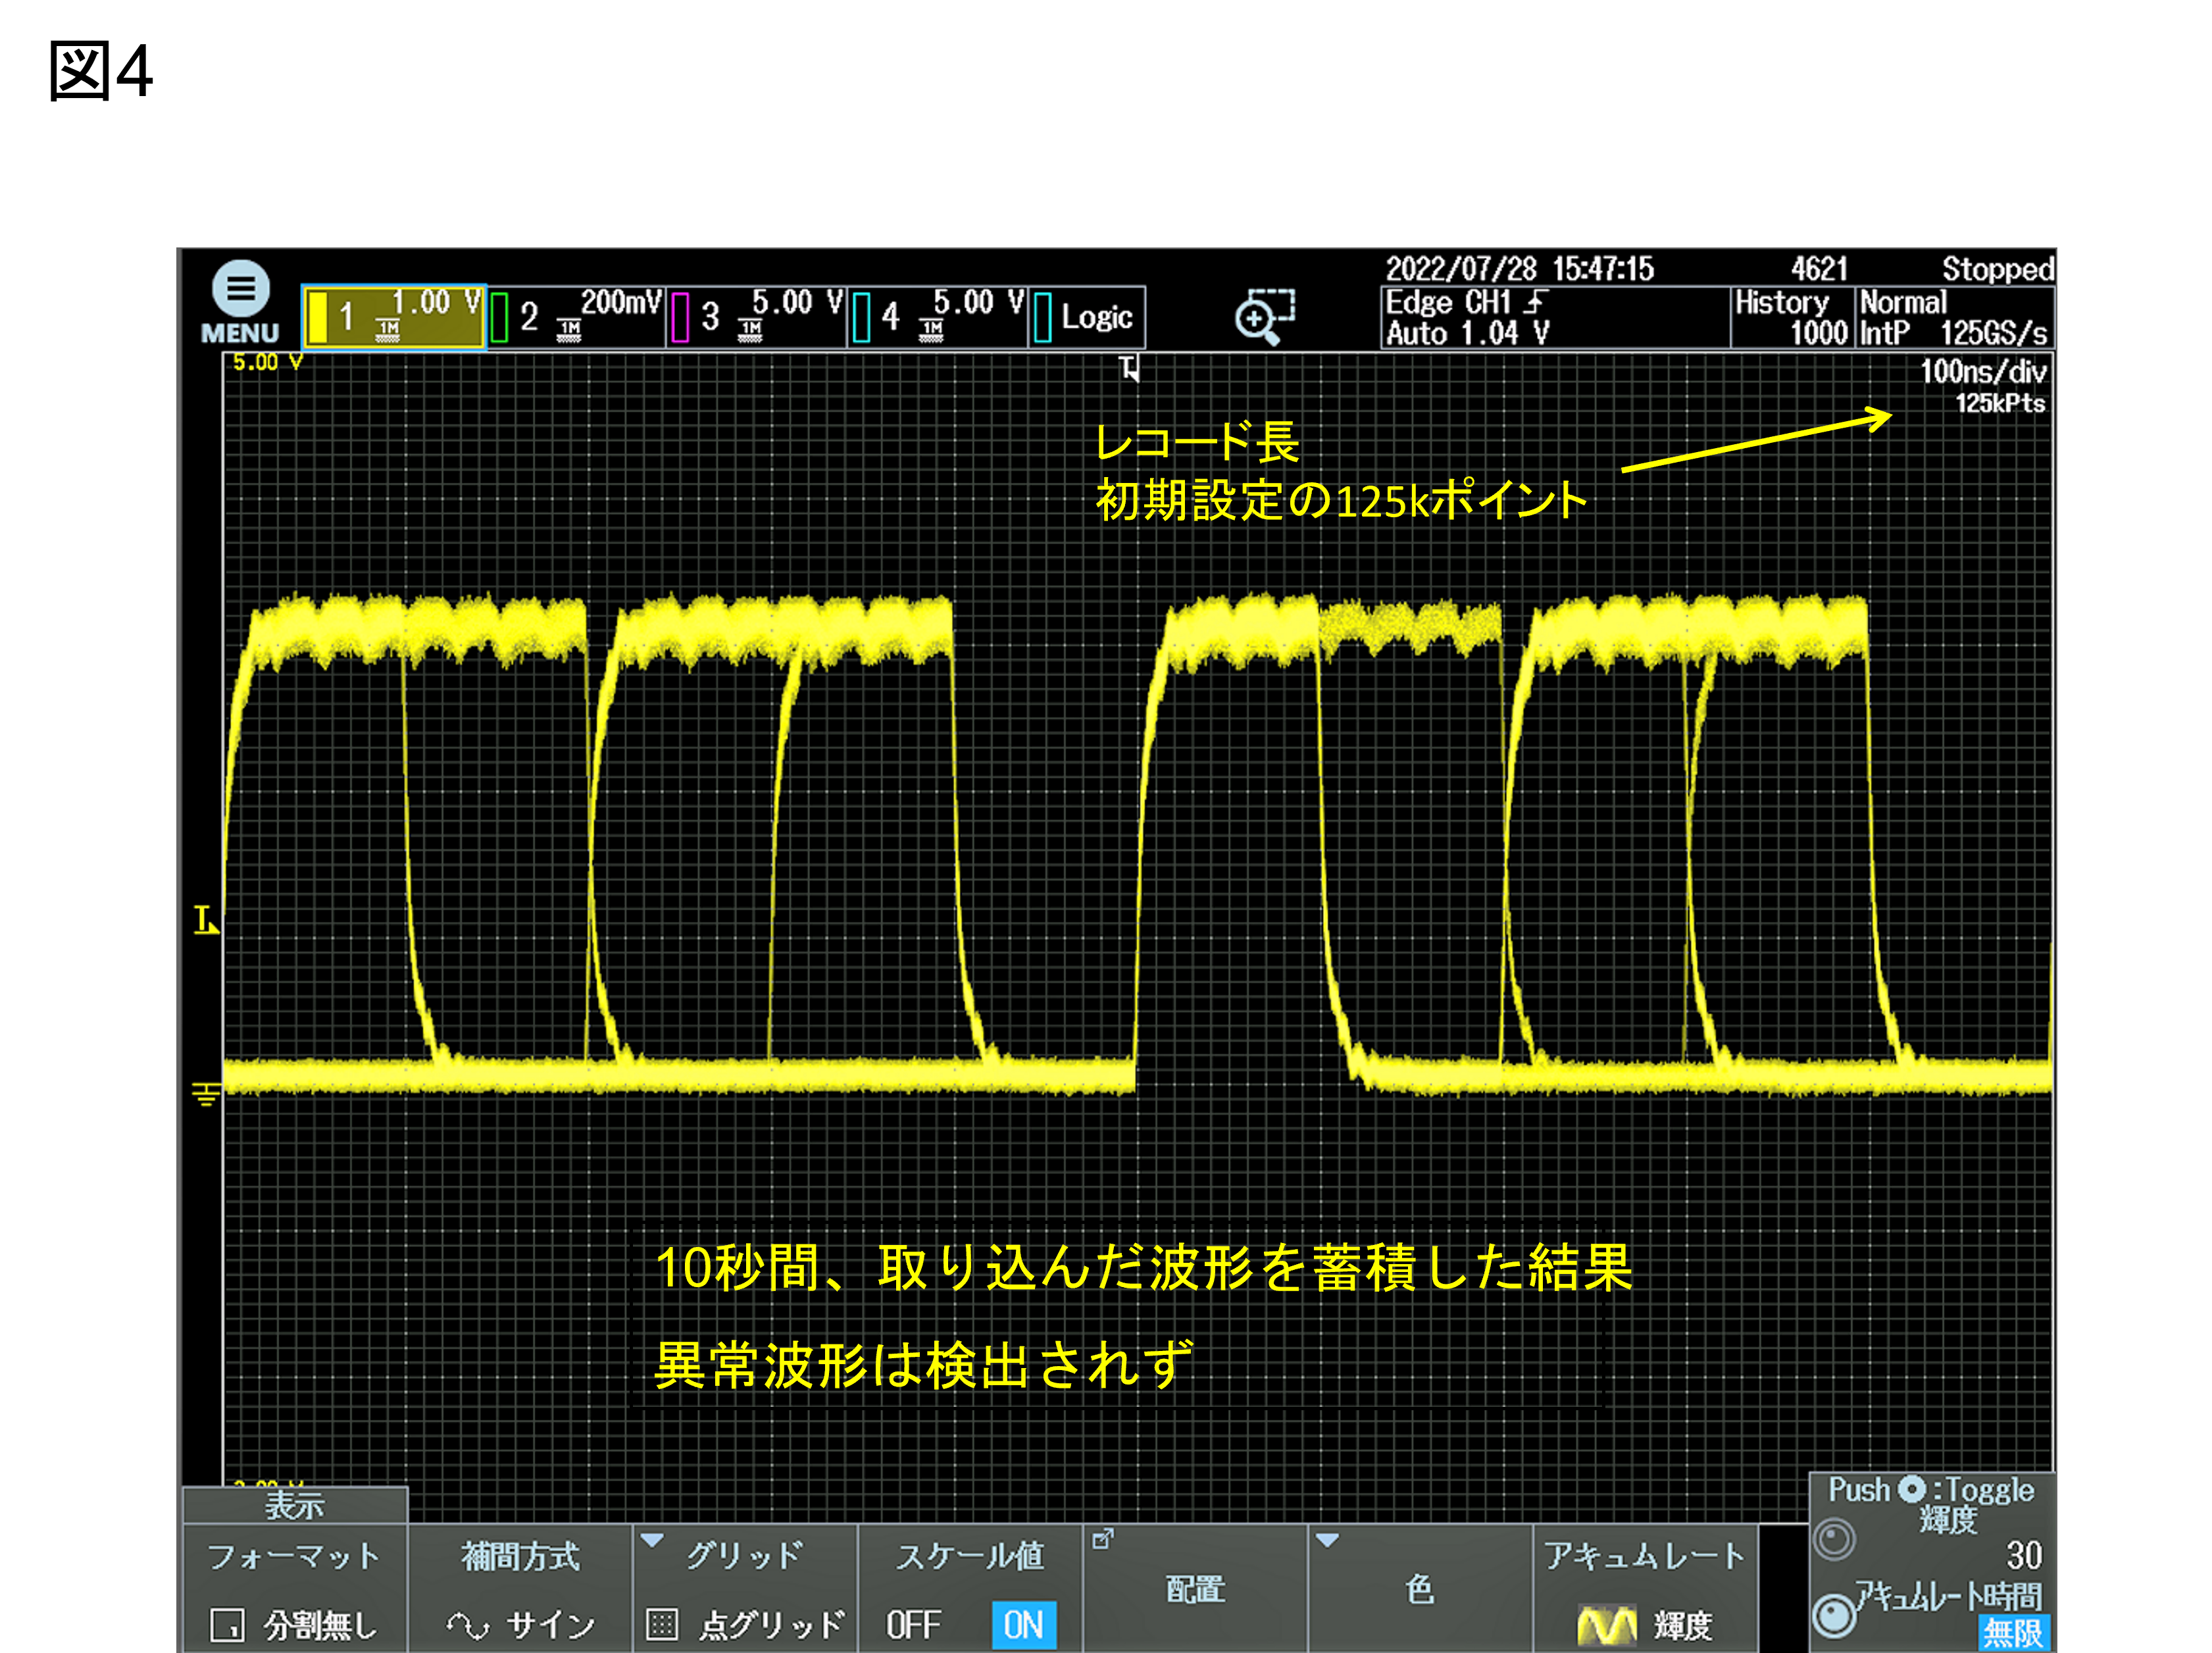Image resolution: width=2212 pixels, height=1653 pixels.
Task: Expand the 色 color dropdown
Action: [x=1420, y=1589]
